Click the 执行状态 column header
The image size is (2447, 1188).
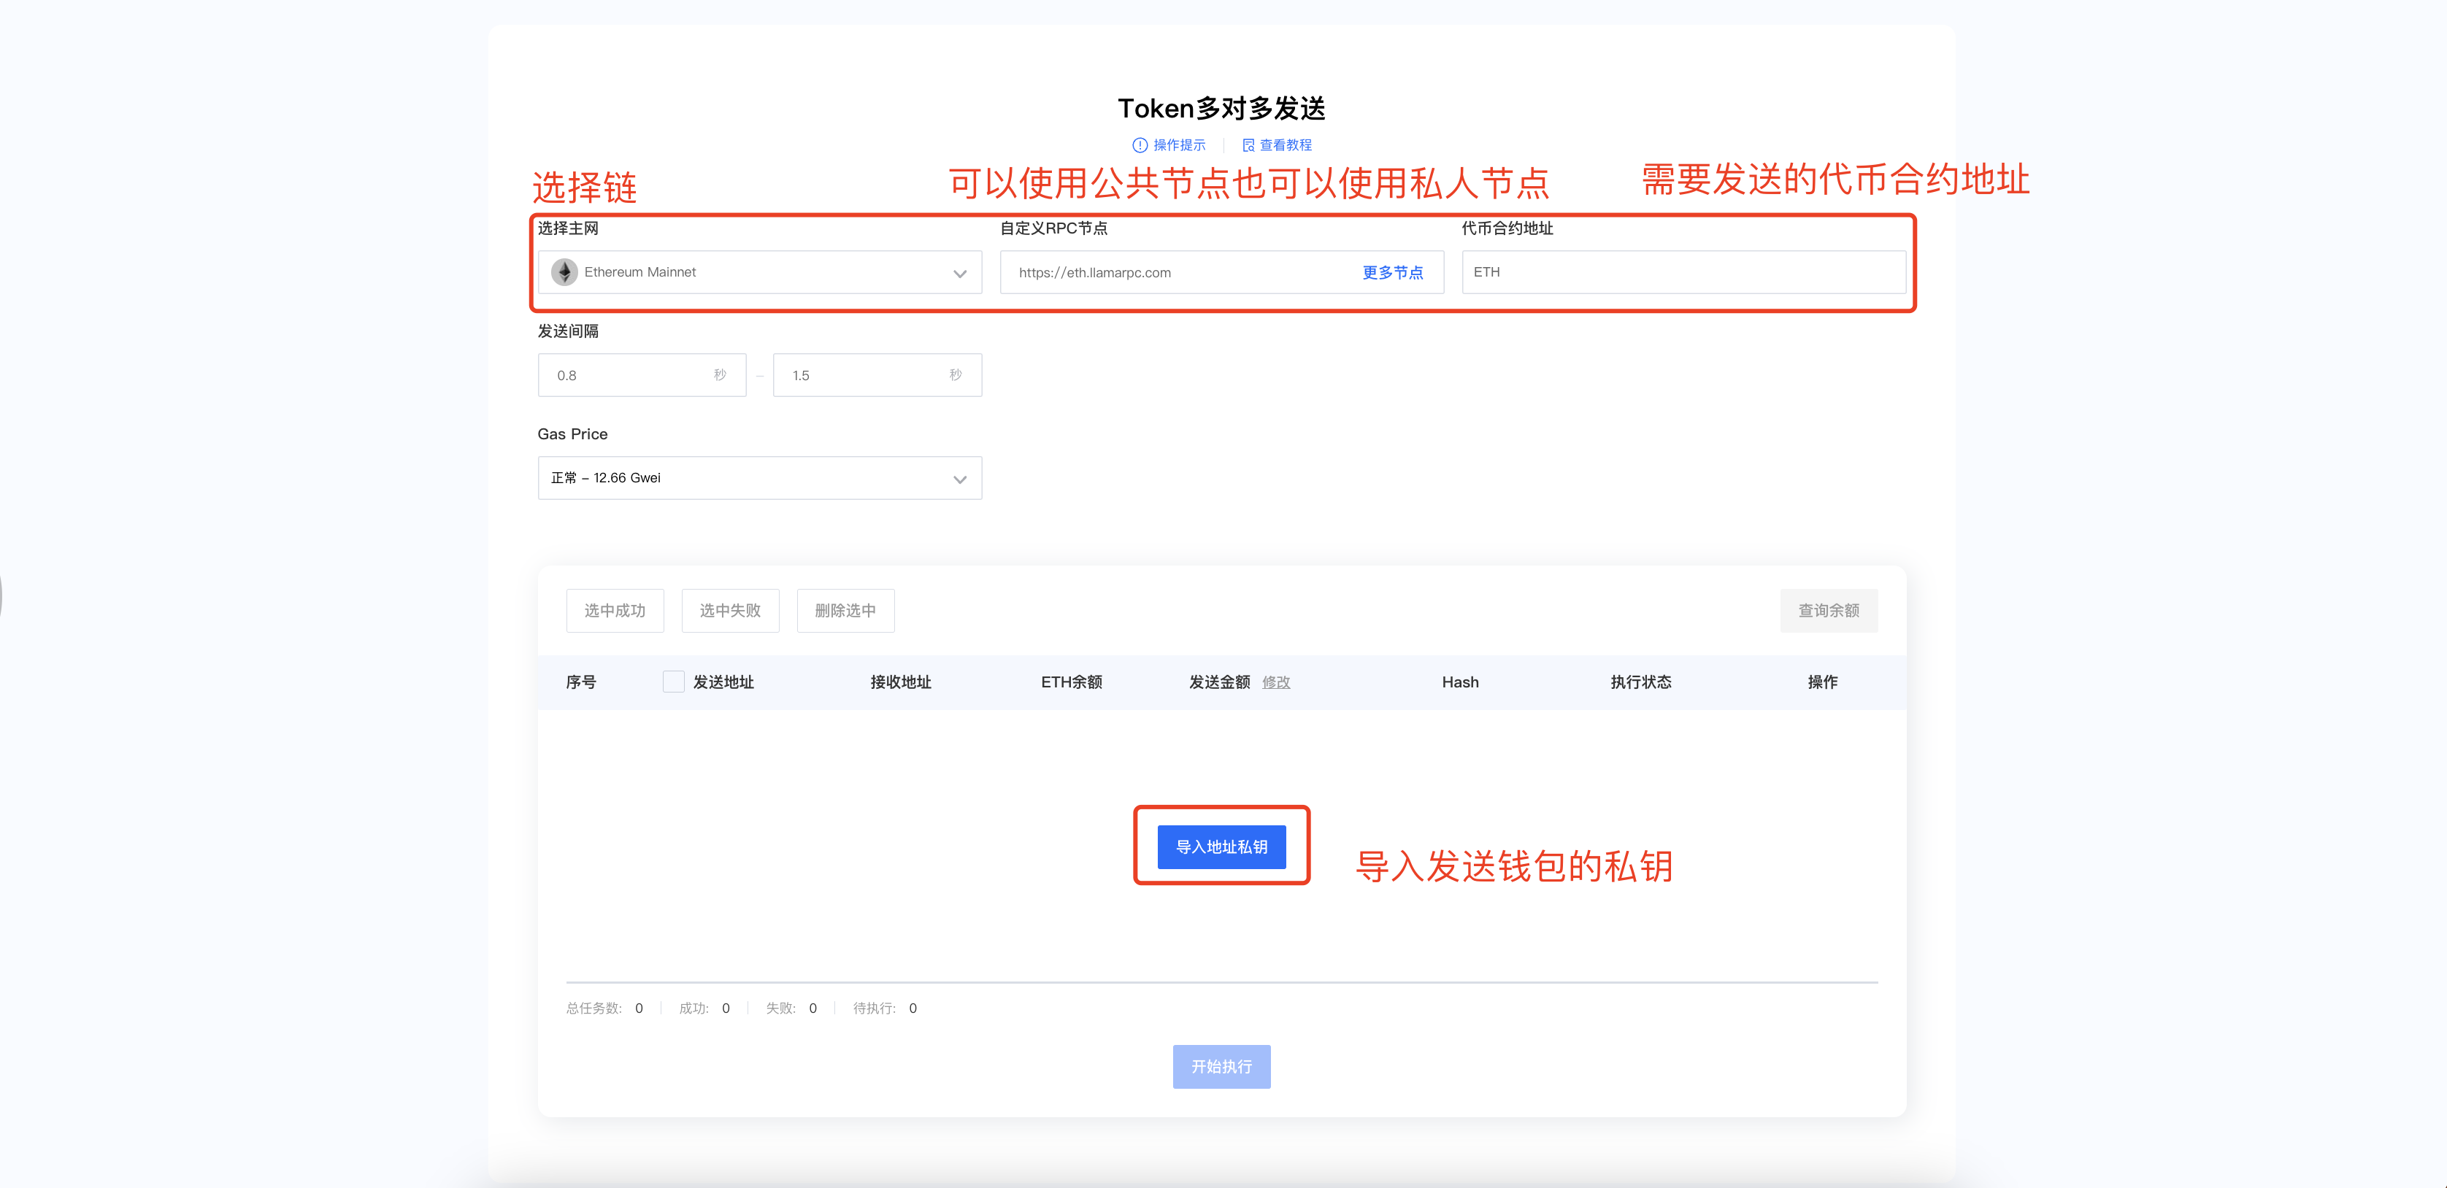click(x=1640, y=683)
